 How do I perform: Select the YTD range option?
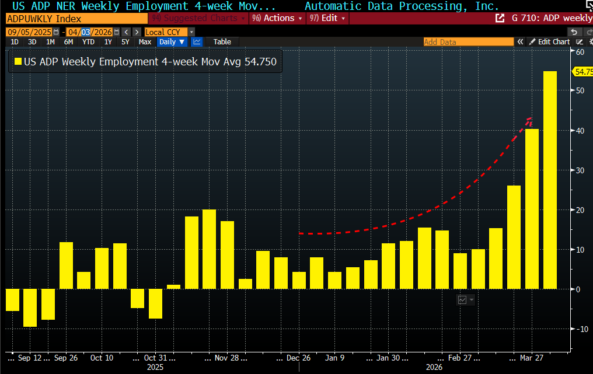click(x=88, y=42)
